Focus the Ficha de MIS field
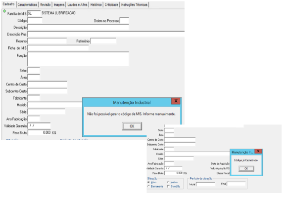Screen dimensions: 283x198 (x=58, y=48)
